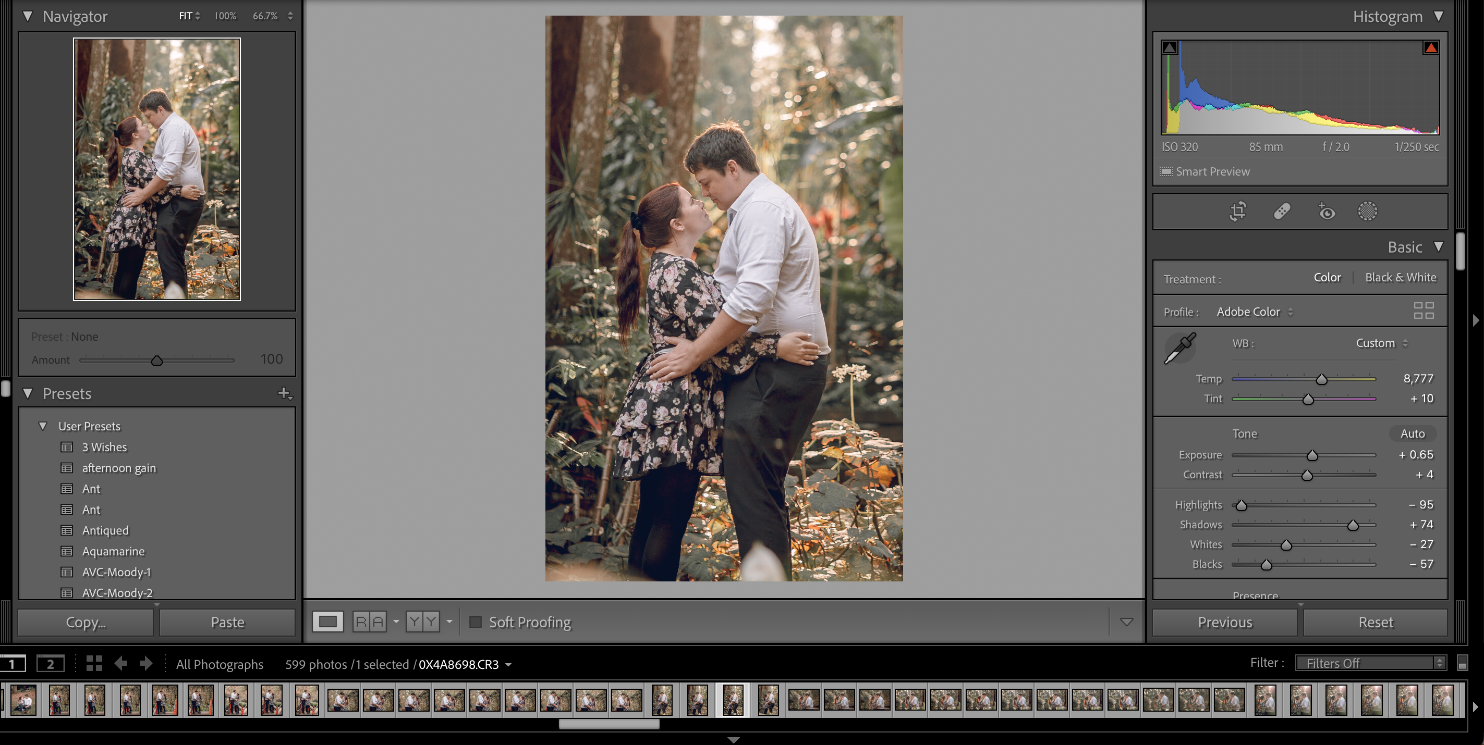Open the Profile Browser grid icon
This screenshot has width=1484, height=745.
(1423, 311)
